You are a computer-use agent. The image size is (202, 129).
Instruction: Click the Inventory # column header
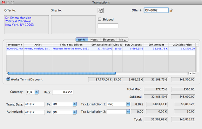pos(15,45)
